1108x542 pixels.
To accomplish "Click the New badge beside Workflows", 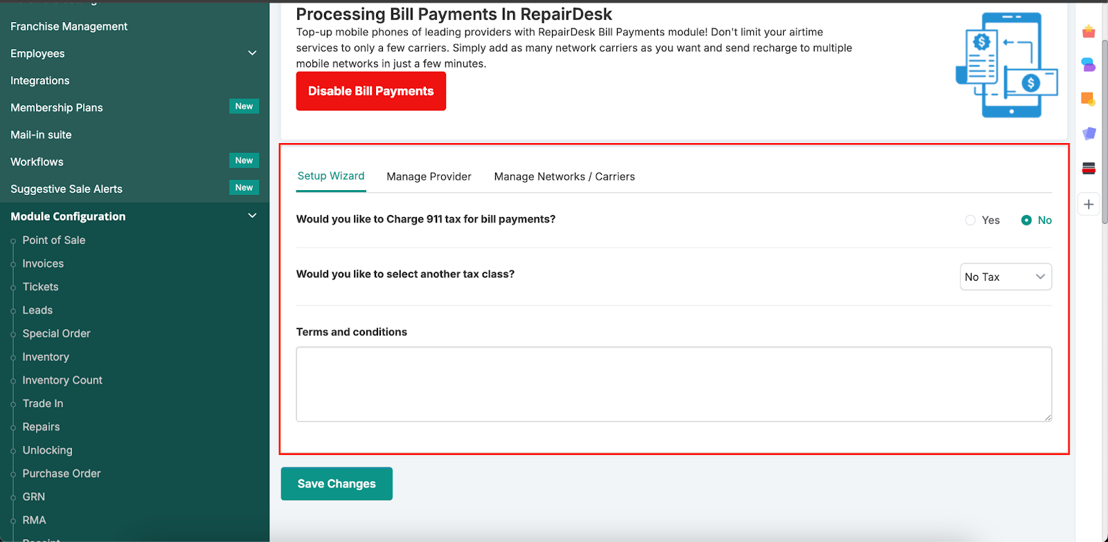I will click(244, 160).
